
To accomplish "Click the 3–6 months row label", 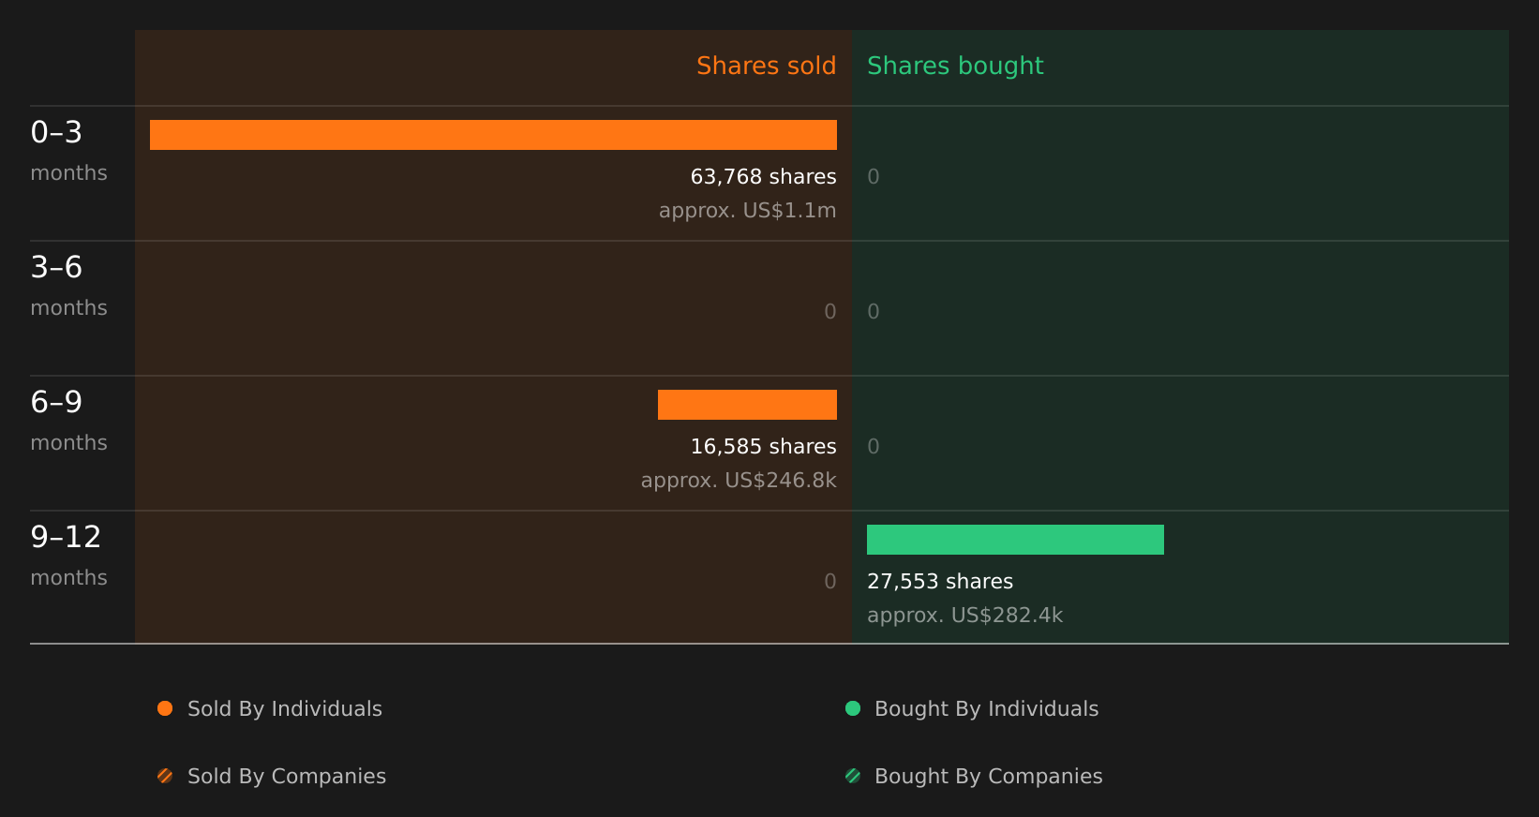I will (x=68, y=285).
